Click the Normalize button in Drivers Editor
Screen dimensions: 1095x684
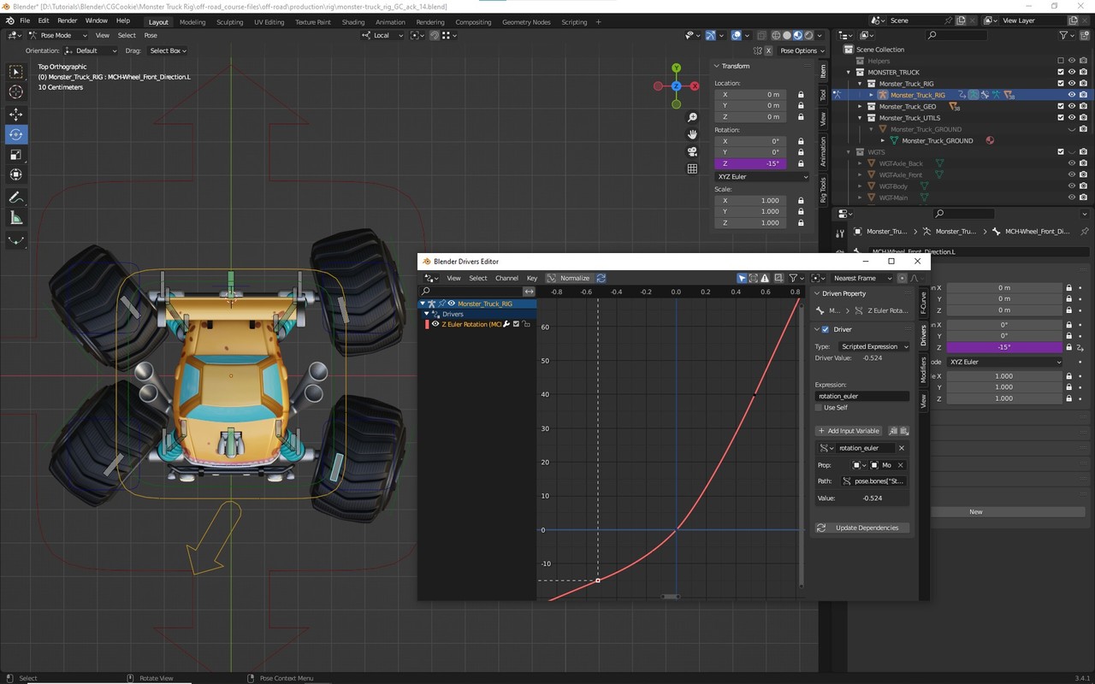569,278
